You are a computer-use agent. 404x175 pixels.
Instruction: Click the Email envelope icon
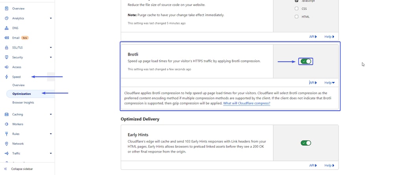click(7, 38)
